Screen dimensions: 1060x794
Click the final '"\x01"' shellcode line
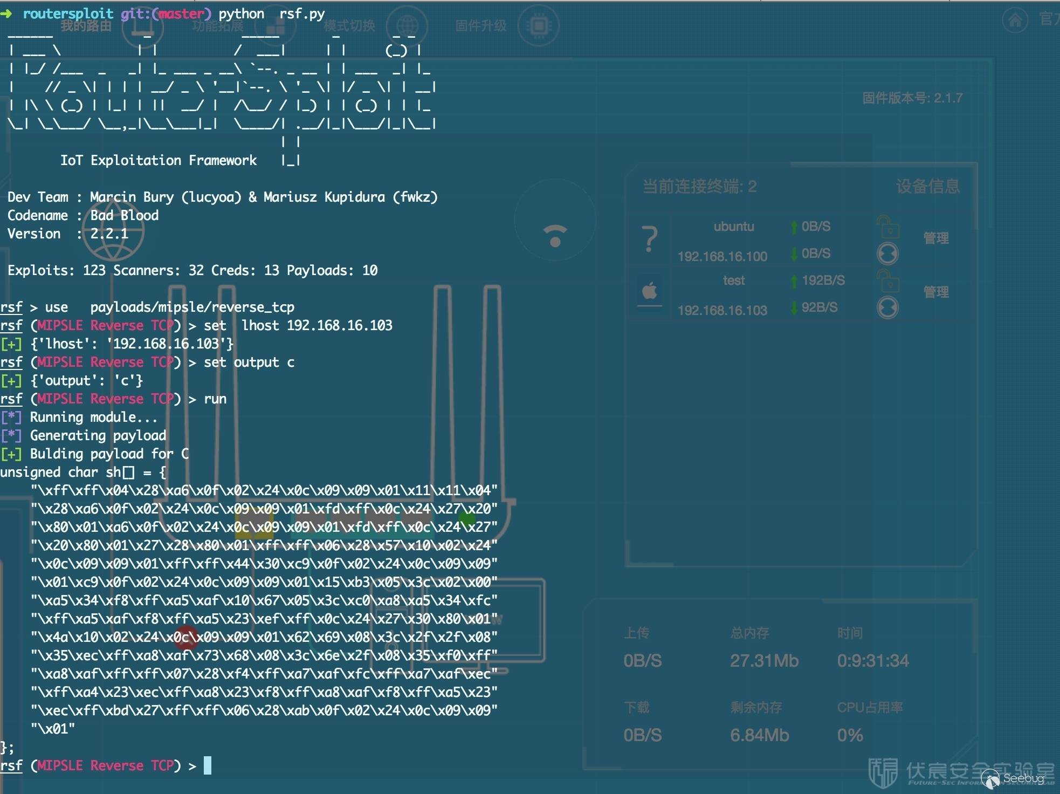click(x=53, y=729)
